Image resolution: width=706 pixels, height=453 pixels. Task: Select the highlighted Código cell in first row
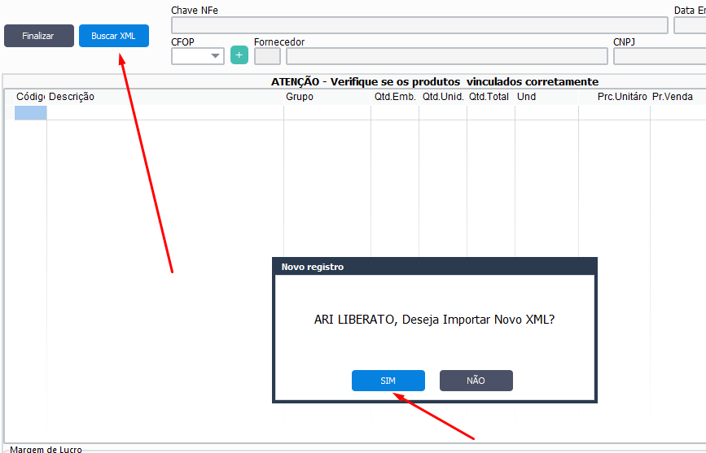(x=31, y=112)
